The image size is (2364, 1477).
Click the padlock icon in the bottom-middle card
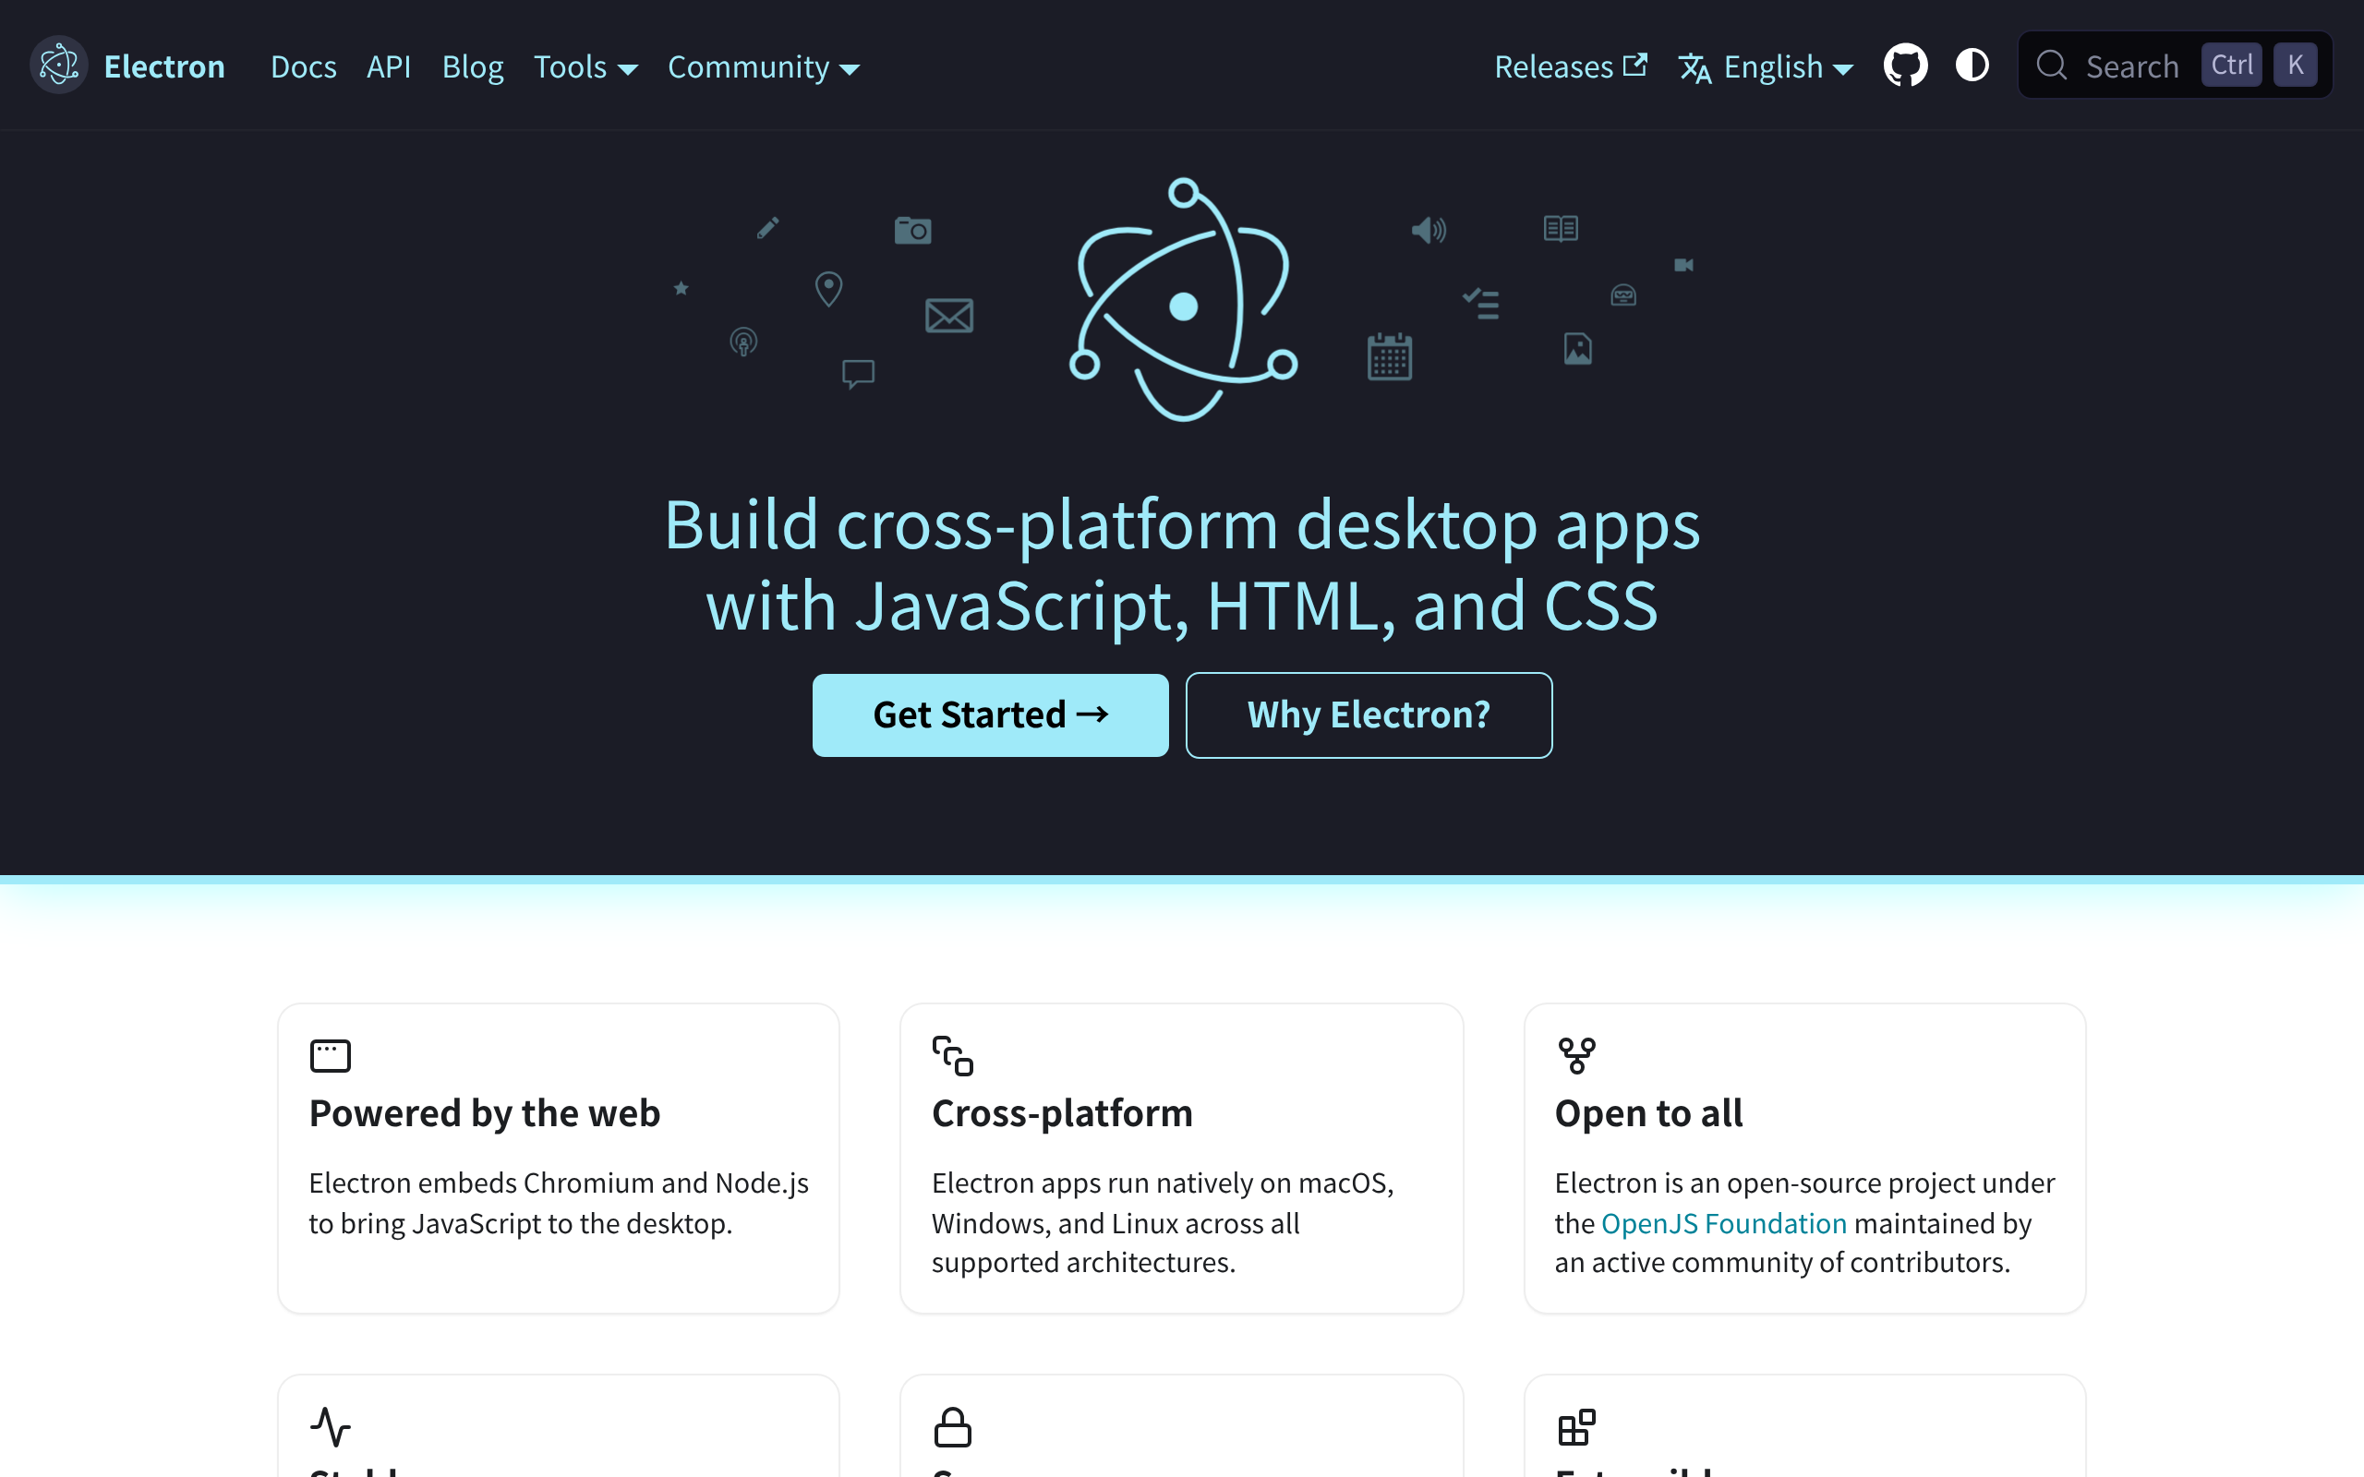click(952, 1427)
